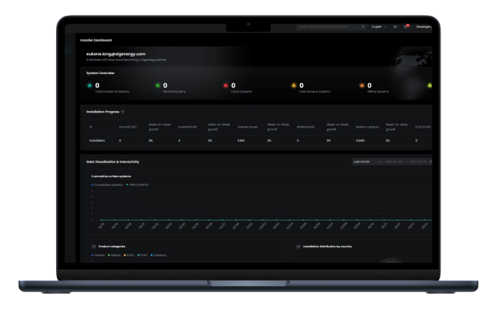Toggle Cumulative systems legend series

(107, 185)
